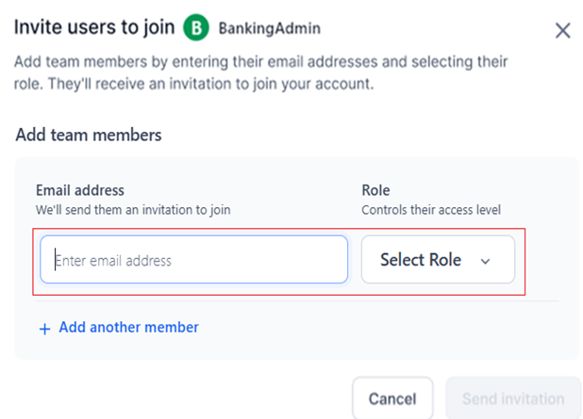The height and width of the screenshot is (419, 583).
Task: Click the green BankingAdmin avatar icon
Action: [195, 28]
